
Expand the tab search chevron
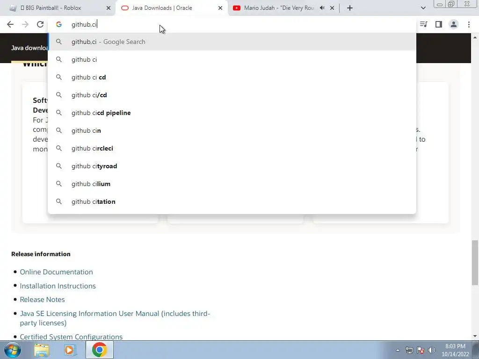[423, 8]
